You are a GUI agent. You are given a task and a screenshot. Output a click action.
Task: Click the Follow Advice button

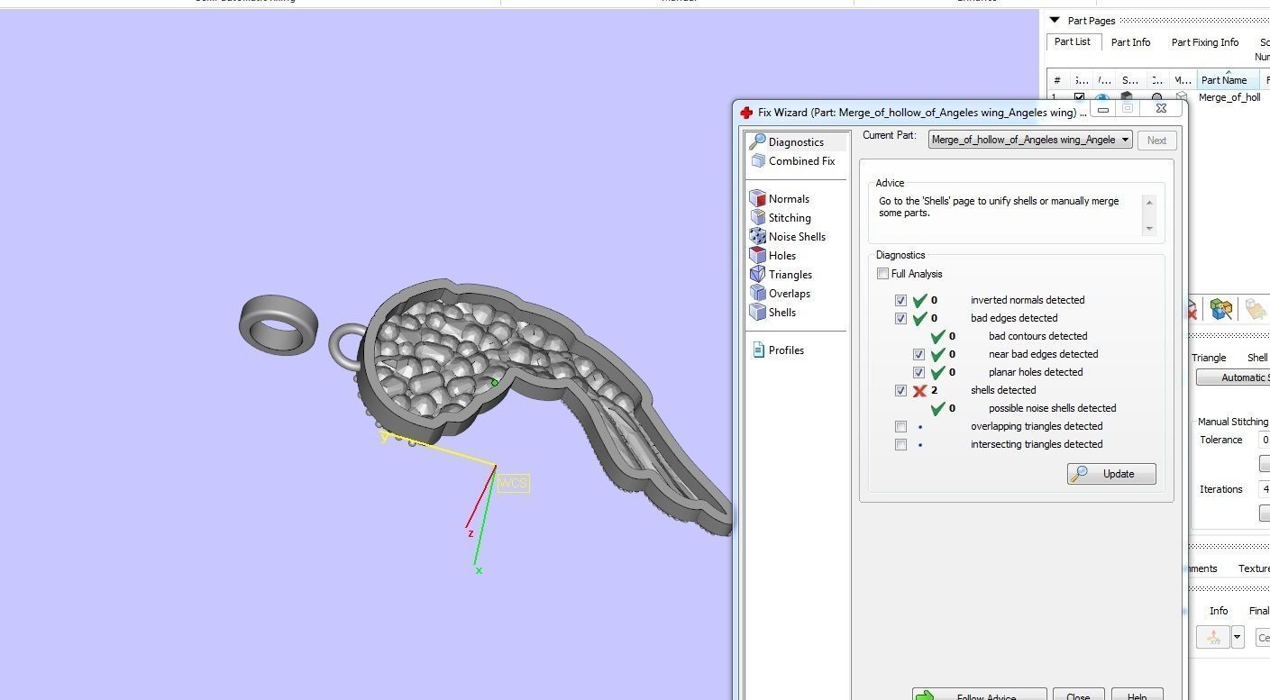[979, 694]
